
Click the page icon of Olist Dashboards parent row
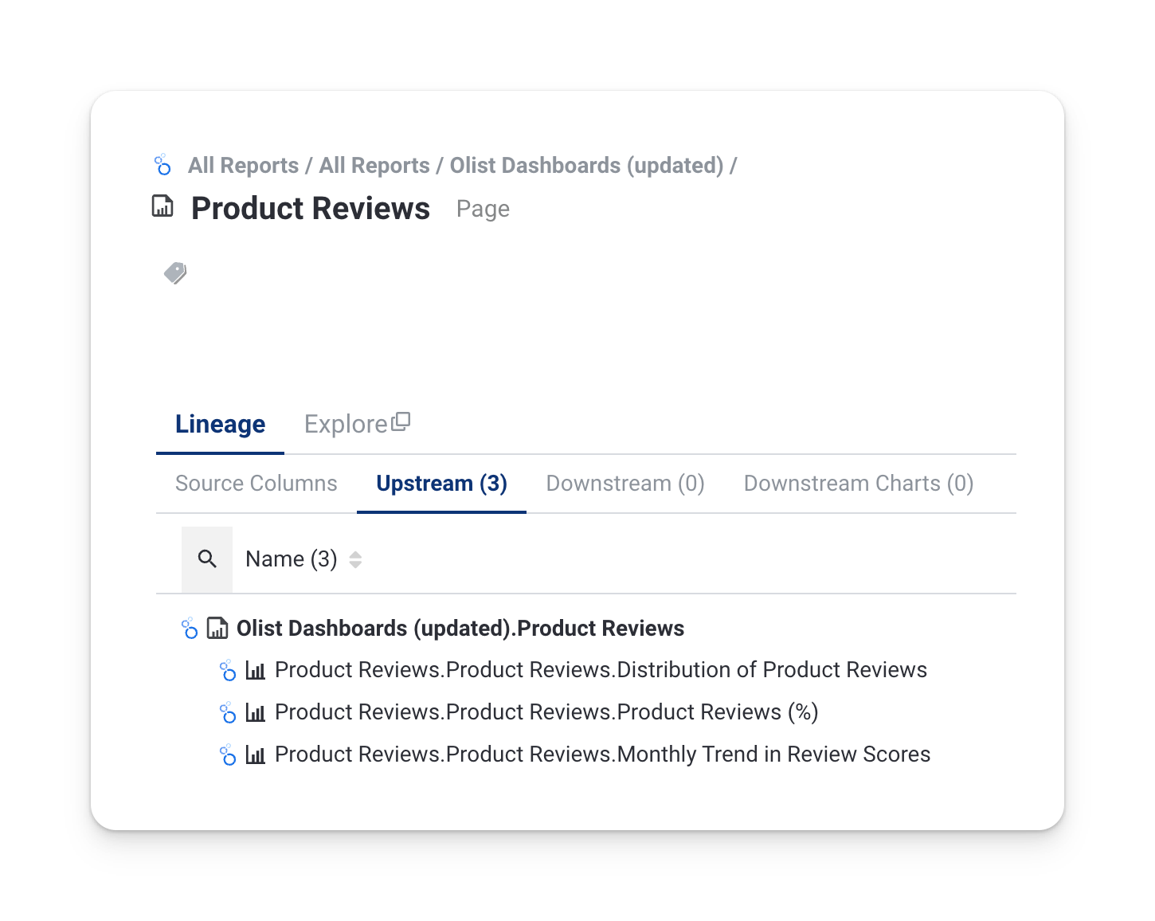(x=217, y=629)
